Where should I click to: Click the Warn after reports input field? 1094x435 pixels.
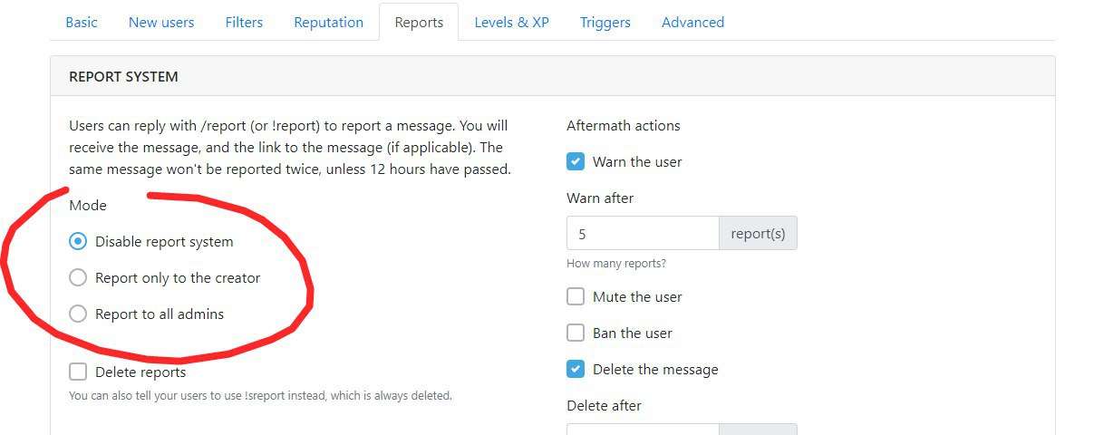(x=643, y=233)
